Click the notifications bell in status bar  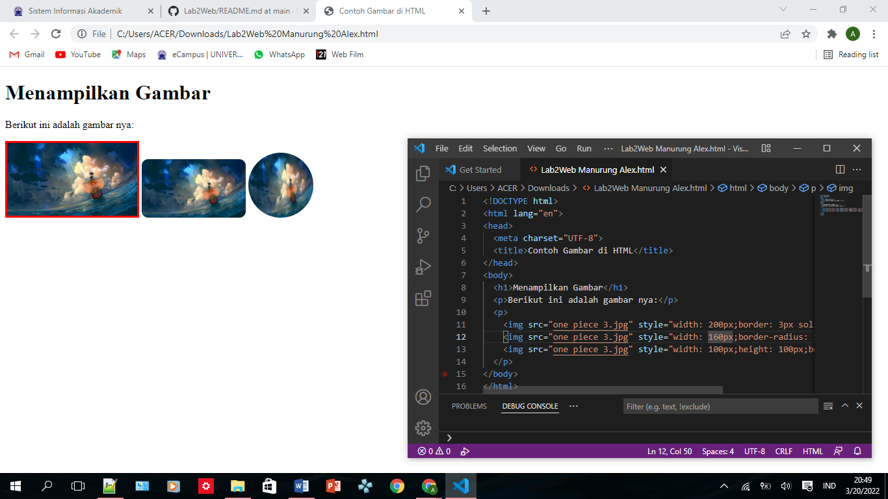point(857,451)
